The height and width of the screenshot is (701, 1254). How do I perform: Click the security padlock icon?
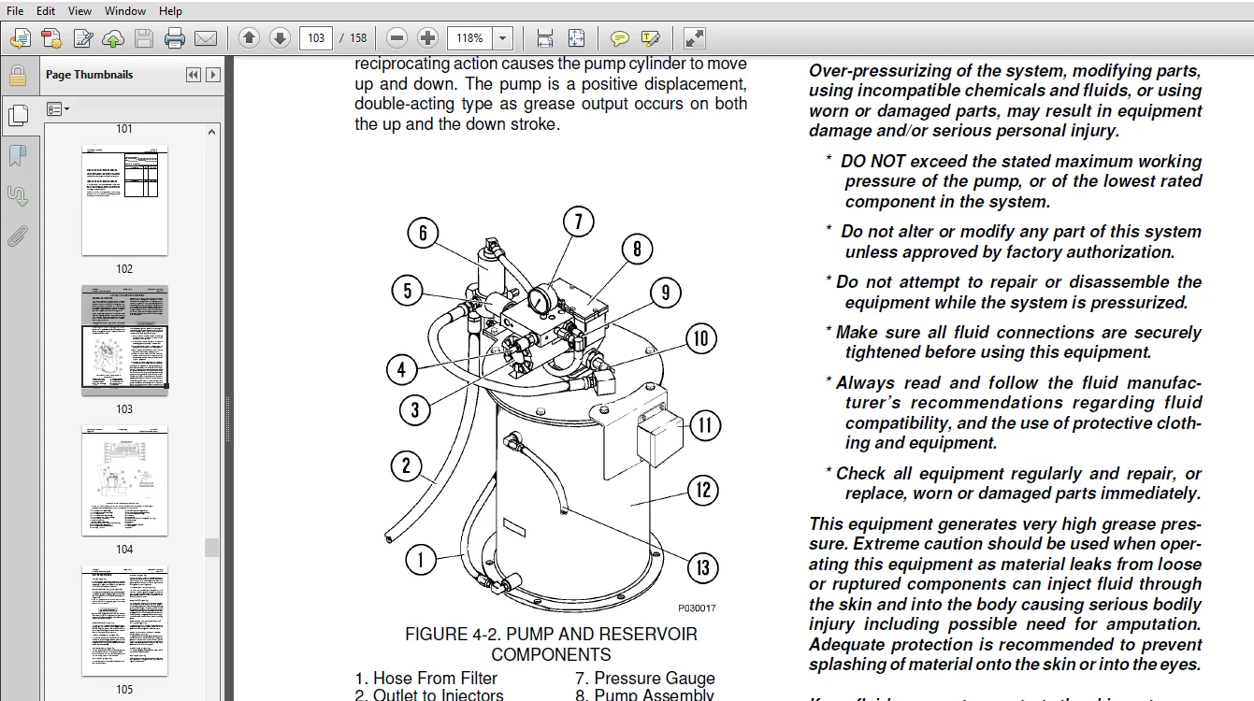coord(17,76)
